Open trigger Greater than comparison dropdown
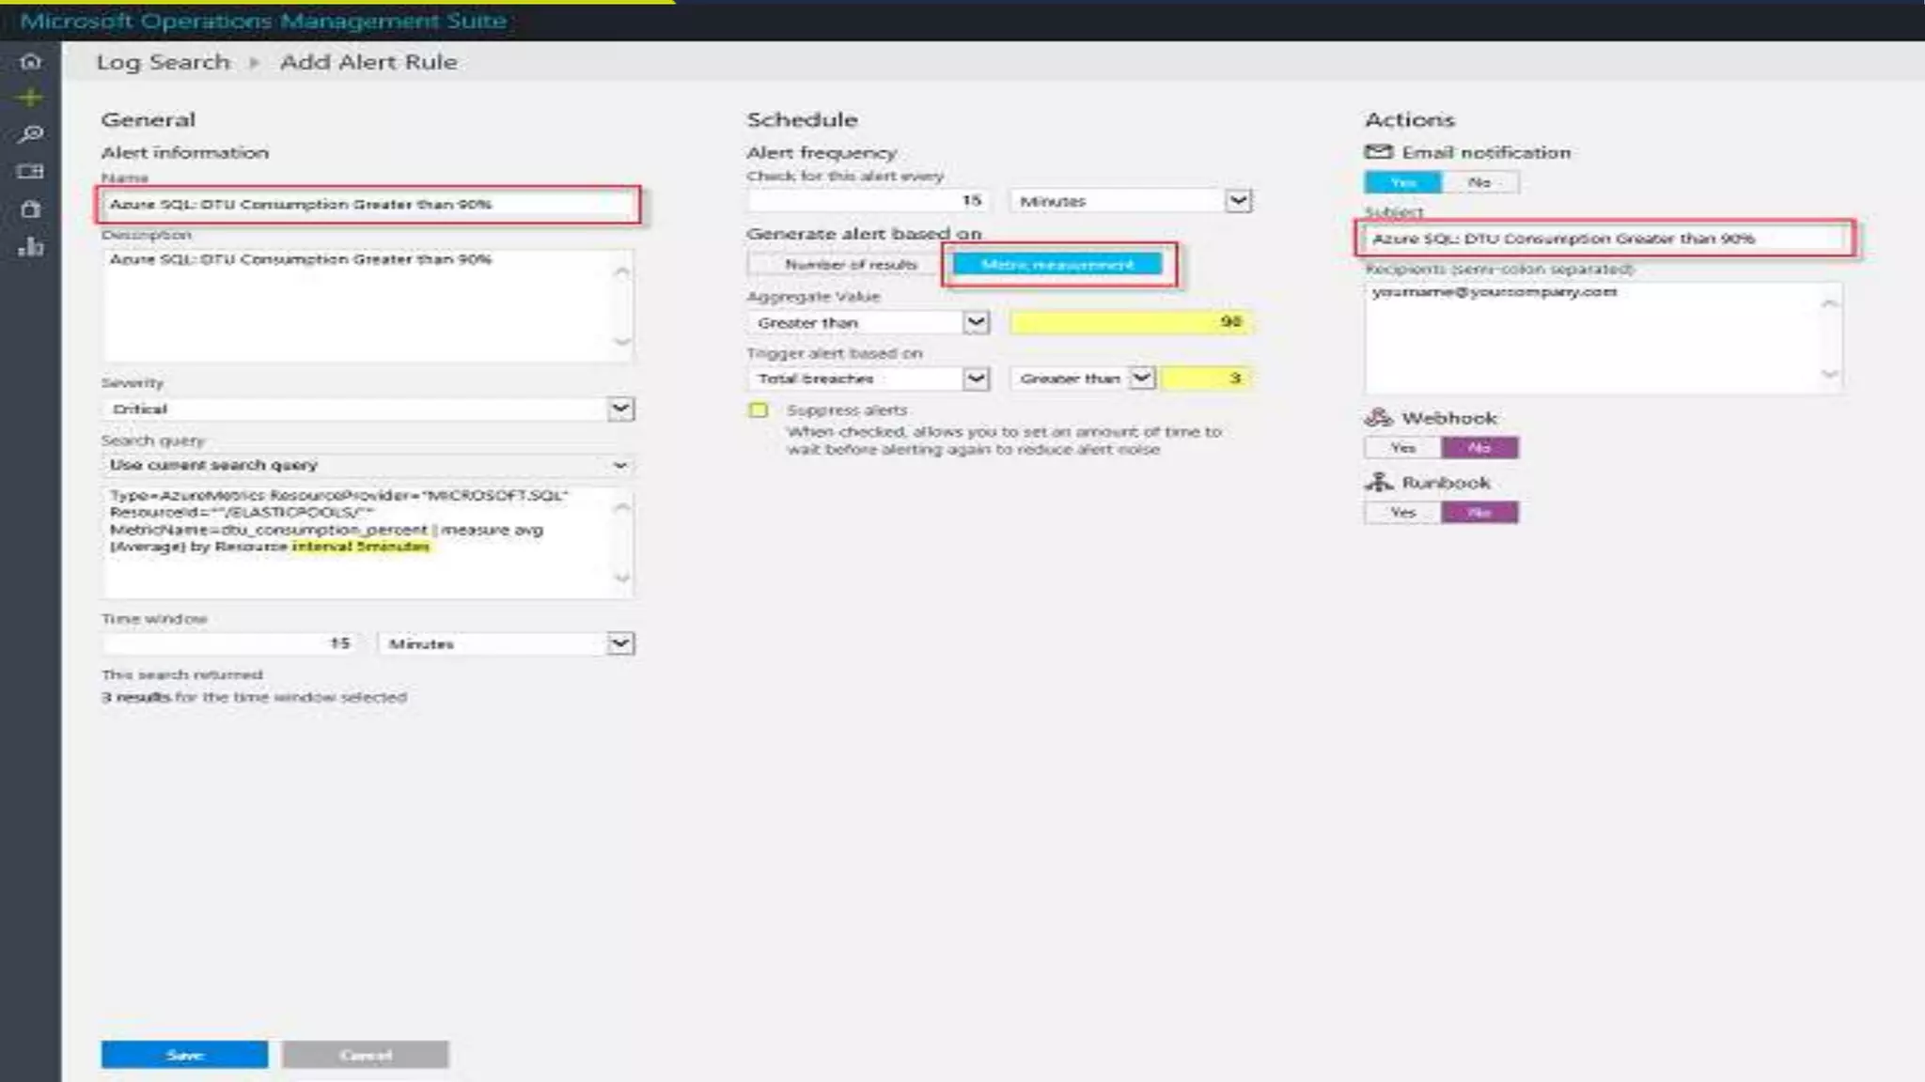This screenshot has height=1082, width=1925. [1082, 379]
